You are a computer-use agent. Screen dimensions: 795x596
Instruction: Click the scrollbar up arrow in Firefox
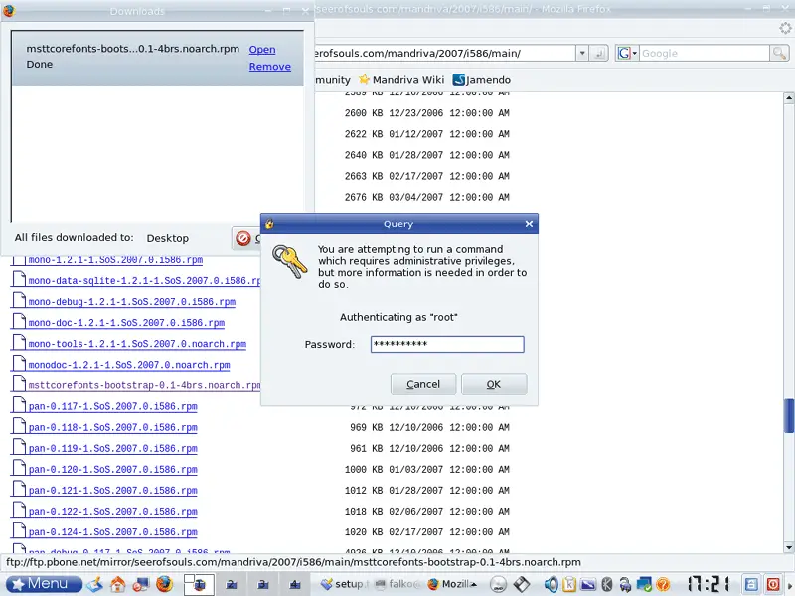coord(789,97)
